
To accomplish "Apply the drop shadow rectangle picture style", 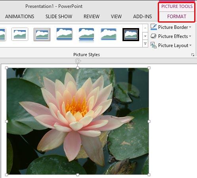I will tap(64, 34).
